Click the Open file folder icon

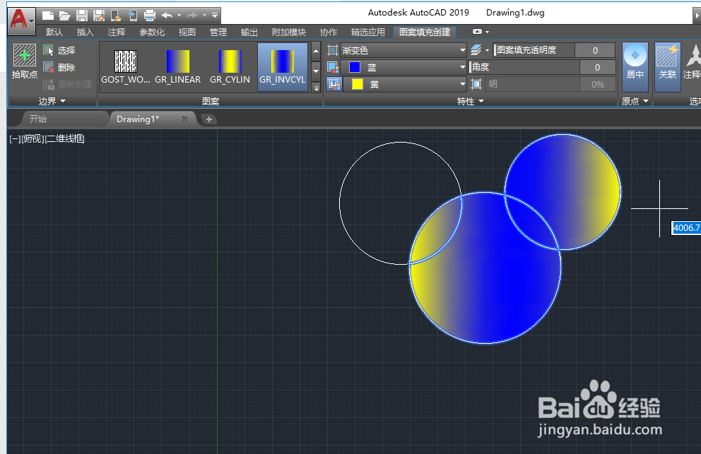(65, 16)
